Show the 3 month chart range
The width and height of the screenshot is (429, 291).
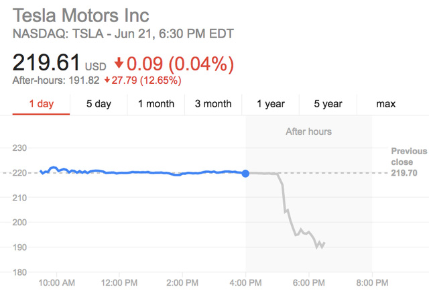click(x=213, y=104)
